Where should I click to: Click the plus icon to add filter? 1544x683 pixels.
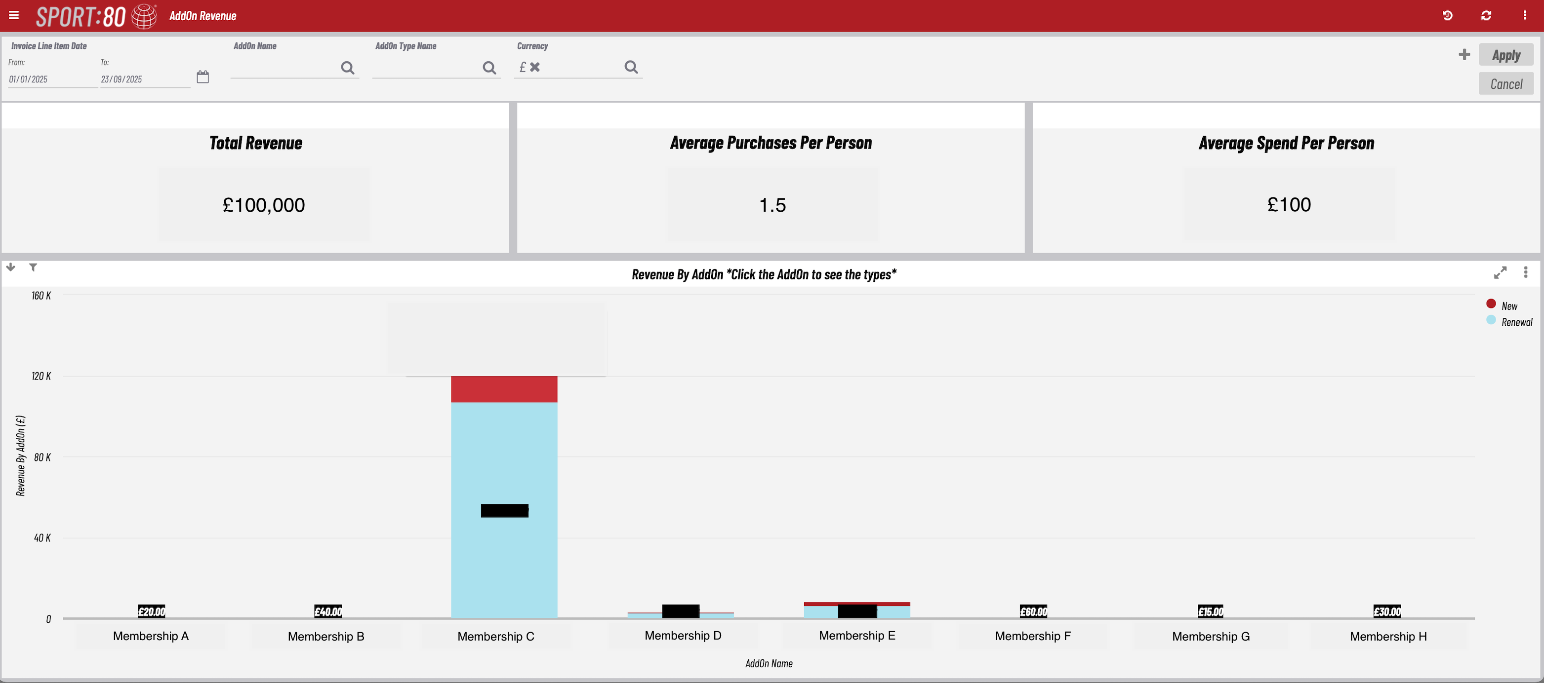tap(1463, 54)
